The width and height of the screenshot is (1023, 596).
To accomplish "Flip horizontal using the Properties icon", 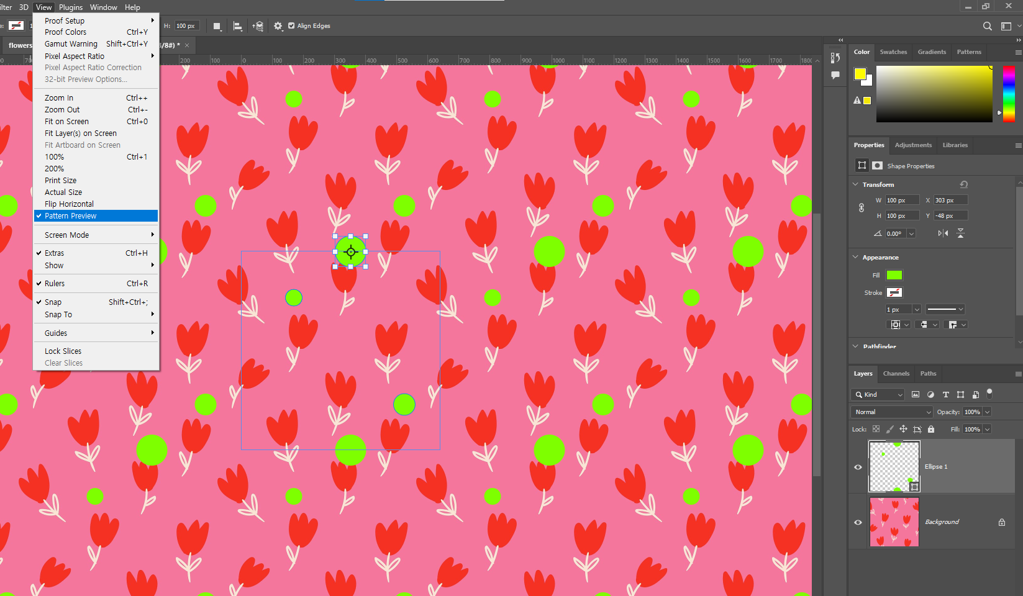I will coord(943,233).
